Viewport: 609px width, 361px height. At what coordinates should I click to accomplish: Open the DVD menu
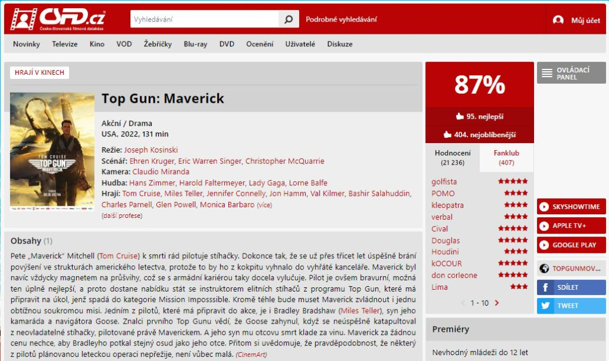tap(227, 44)
